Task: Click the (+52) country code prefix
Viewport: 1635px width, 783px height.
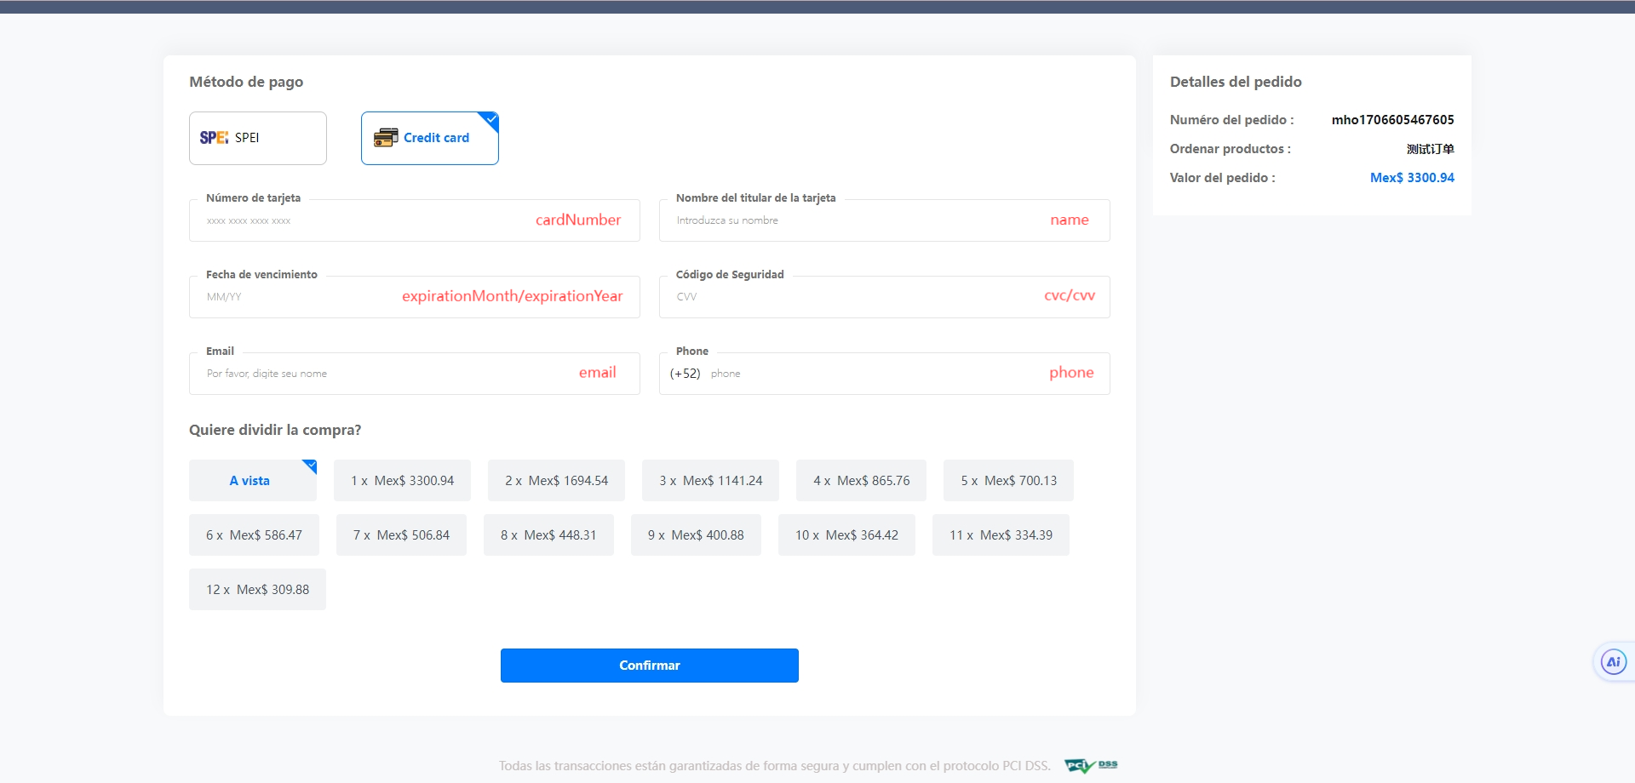Action: click(685, 374)
